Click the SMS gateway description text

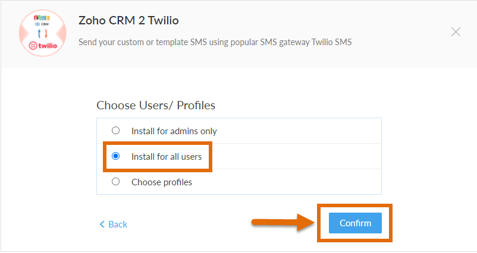pyautogui.click(x=215, y=43)
